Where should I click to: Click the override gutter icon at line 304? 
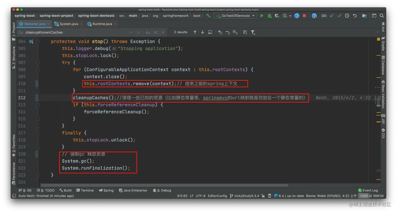(x=31, y=41)
